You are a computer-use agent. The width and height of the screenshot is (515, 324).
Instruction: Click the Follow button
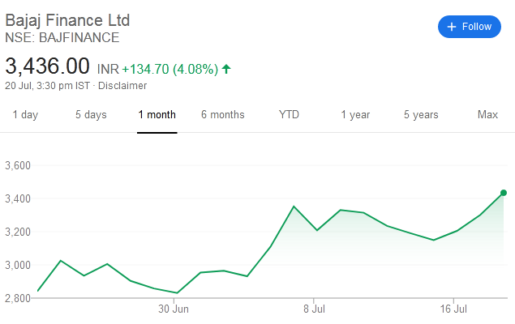click(x=470, y=27)
